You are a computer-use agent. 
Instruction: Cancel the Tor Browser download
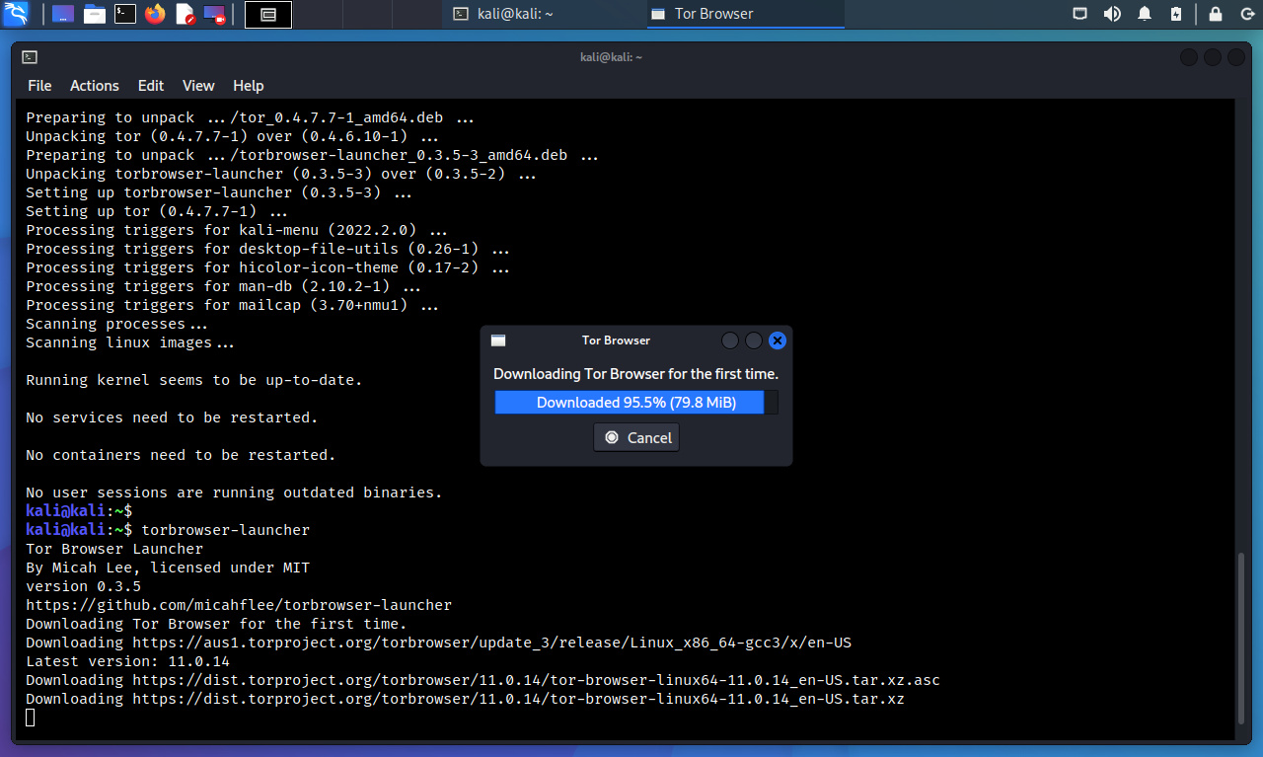click(636, 437)
